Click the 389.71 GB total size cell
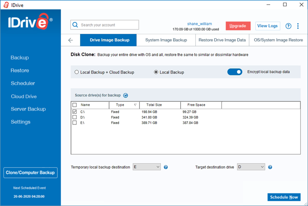Viewport: 308px width, 206px height. [149, 123]
